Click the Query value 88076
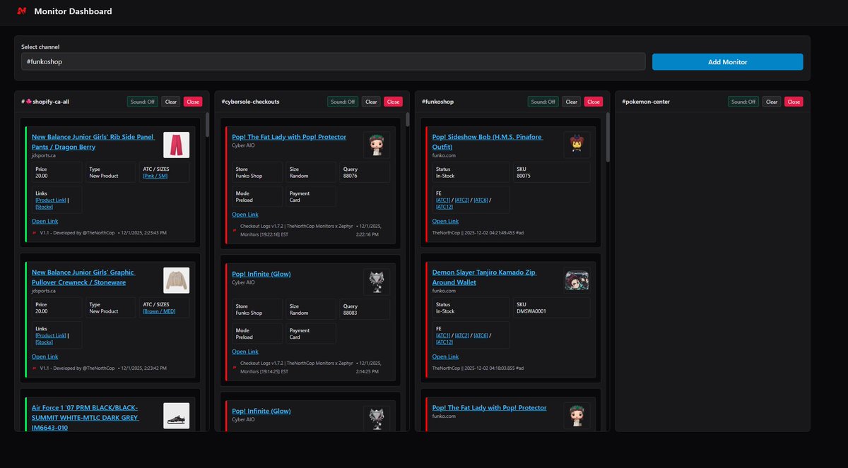The width and height of the screenshot is (848, 468). pos(351,176)
